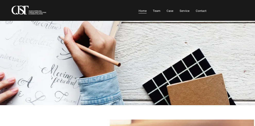Viewport: 255px width, 126px height.
Task: Click the pencil in the hero banner
Action: tap(90, 51)
